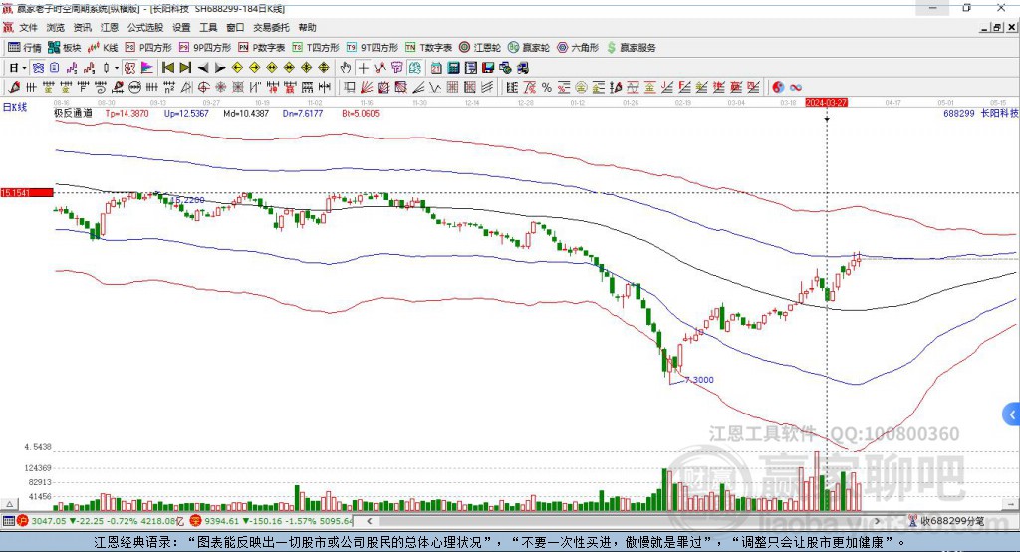Click the red pencil icon starting the drawing toolbar
The height and width of the screenshot is (552, 1020).
pos(14,88)
